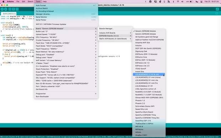
Task: Select LOLIN(WEMOS) D1 mini (clone) board
Action: tap(149, 77)
